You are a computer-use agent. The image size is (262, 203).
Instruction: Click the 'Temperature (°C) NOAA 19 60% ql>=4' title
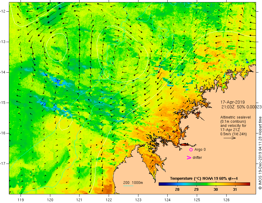click(204, 179)
